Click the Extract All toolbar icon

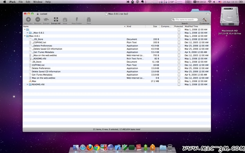[56, 20]
